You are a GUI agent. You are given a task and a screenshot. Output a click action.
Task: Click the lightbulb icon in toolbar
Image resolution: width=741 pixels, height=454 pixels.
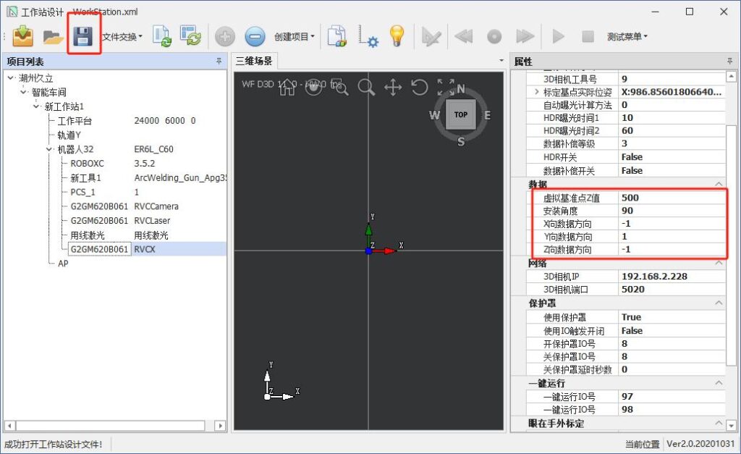(x=397, y=36)
